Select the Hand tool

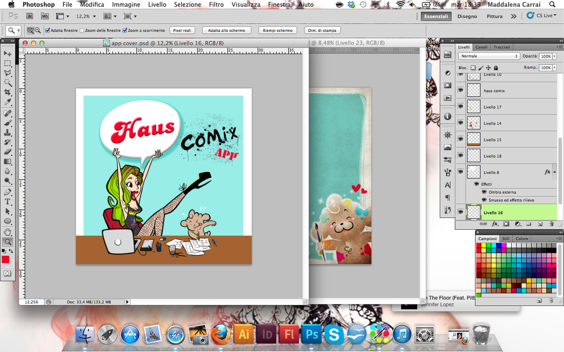(x=7, y=232)
